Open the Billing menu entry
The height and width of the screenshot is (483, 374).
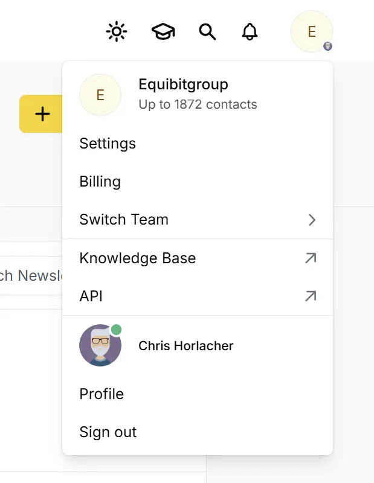[x=198, y=182]
